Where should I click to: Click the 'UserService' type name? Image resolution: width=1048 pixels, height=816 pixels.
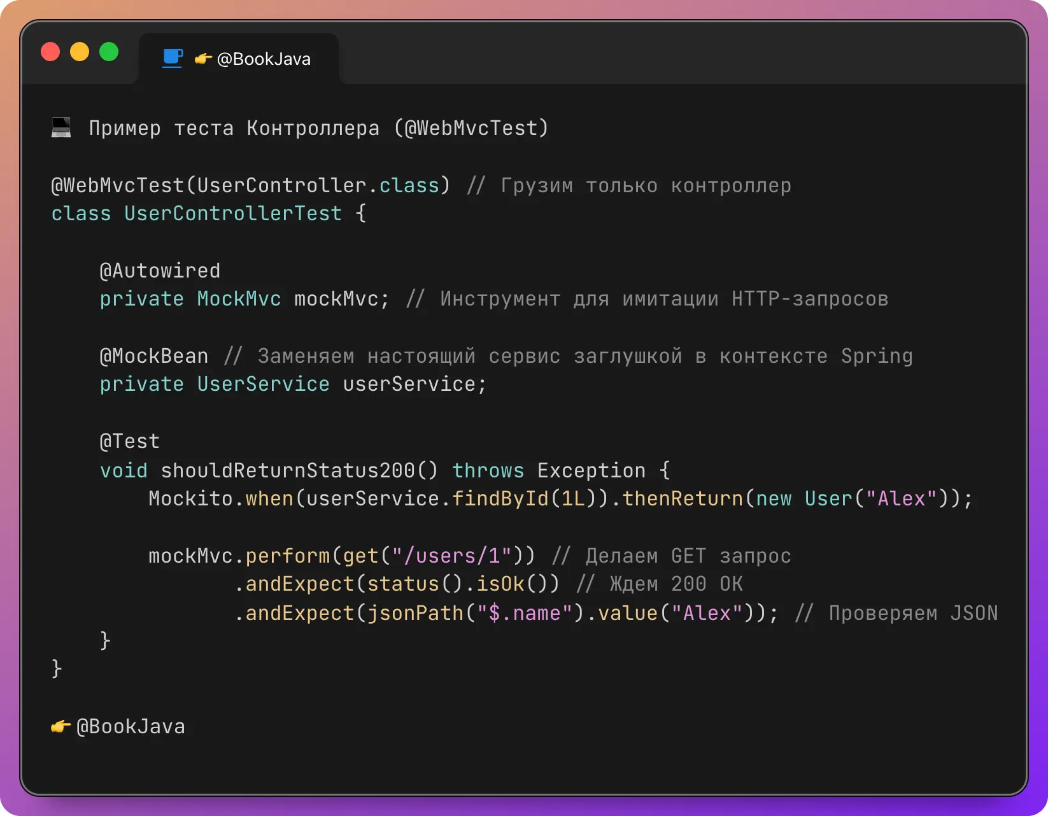click(x=263, y=384)
